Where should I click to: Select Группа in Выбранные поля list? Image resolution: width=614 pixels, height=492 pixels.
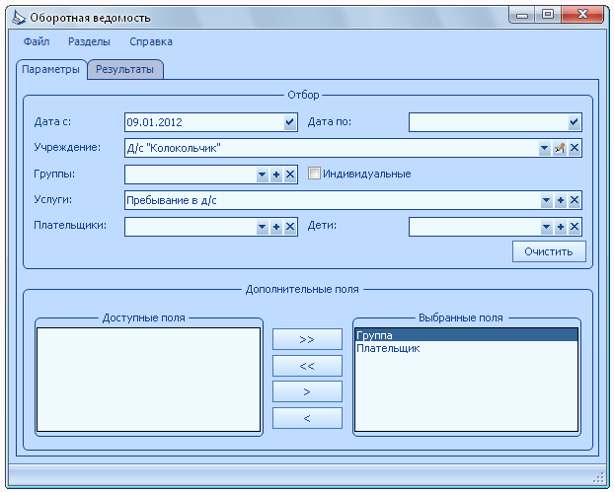[466, 335]
